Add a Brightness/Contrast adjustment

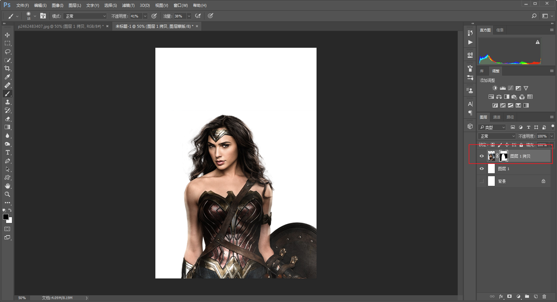click(495, 88)
